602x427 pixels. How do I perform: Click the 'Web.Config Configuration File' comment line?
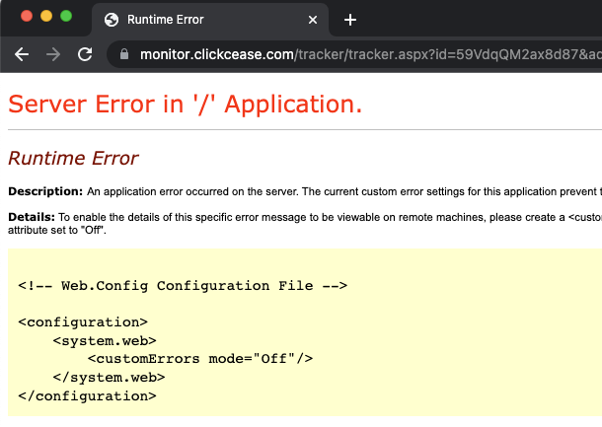click(183, 286)
